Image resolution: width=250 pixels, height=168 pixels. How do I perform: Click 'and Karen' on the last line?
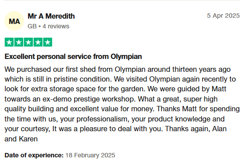[21, 139]
